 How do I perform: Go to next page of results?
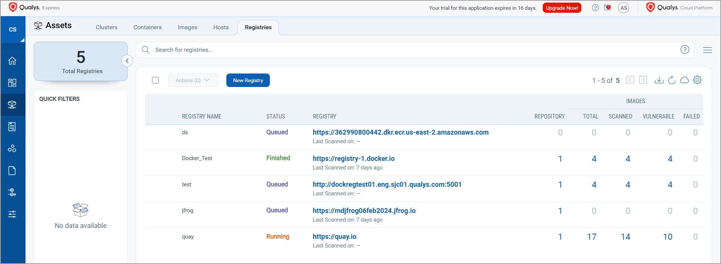coord(643,80)
